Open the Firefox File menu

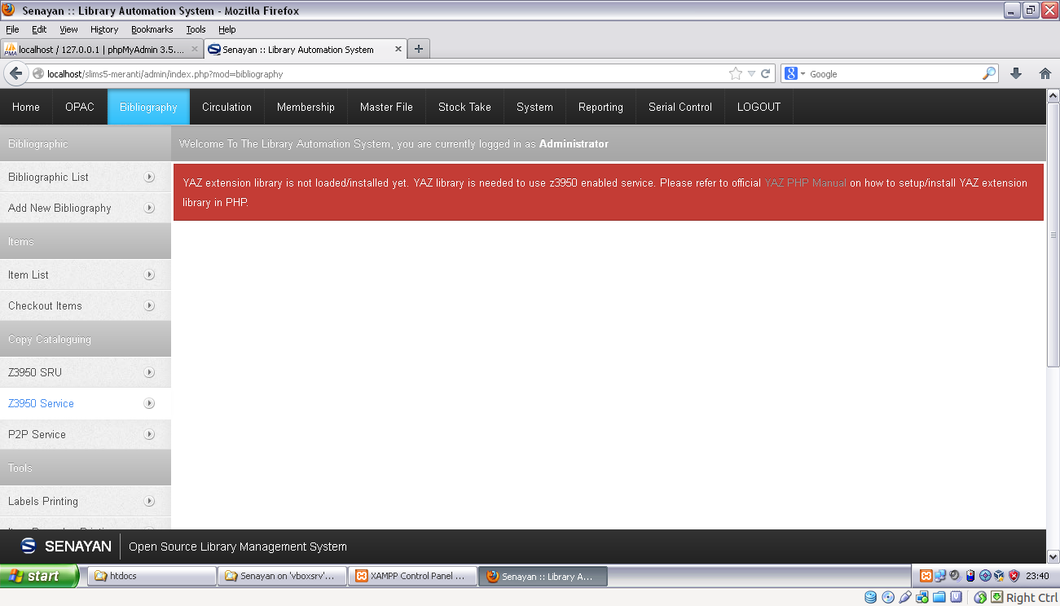click(x=12, y=29)
